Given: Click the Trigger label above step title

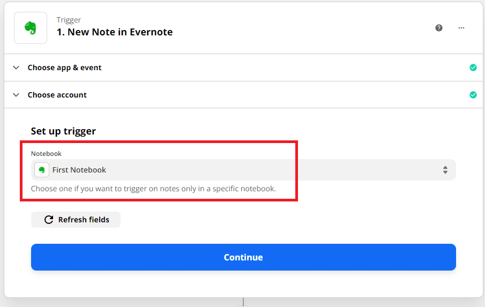Looking at the screenshot, I should pos(68,20).
